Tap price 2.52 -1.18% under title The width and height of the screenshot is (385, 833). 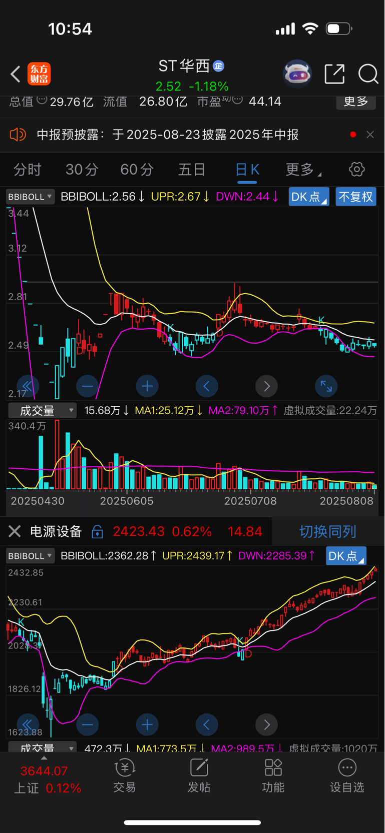coord(192,87)
